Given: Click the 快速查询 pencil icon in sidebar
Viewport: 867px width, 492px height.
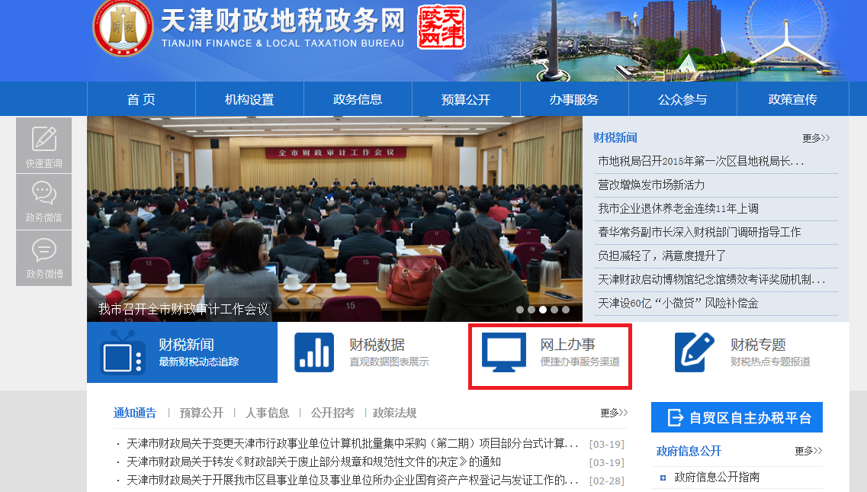Looking at the screenshot, I should click(44, 138).
